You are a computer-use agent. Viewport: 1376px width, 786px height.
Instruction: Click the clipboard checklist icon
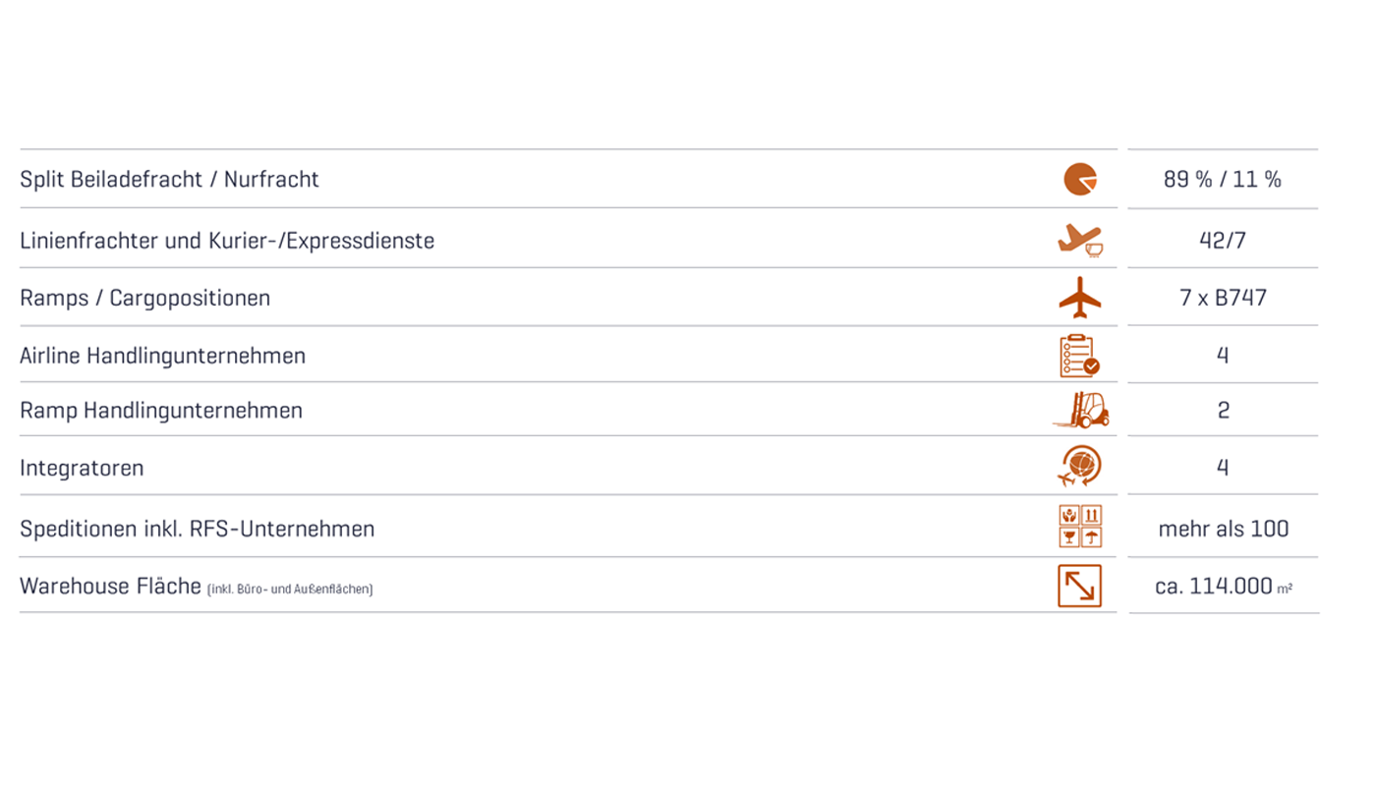(x=1079, y=356)
